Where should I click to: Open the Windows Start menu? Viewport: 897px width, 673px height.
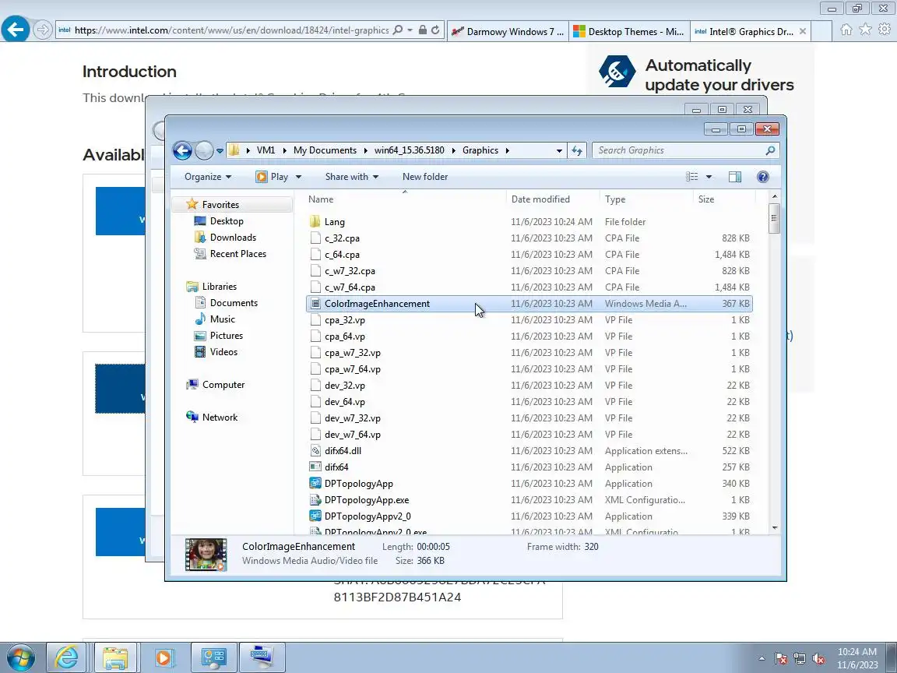pos(22,658)
